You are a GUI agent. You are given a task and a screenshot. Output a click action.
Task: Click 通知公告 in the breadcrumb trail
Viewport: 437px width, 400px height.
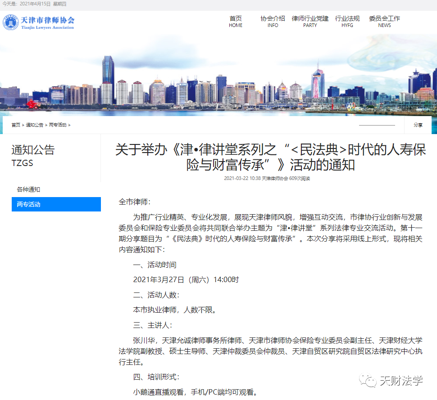pyautogui.click(x=34, y=125)
